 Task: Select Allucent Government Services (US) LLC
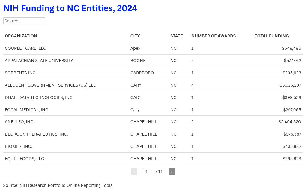click(x=153, y=85)
